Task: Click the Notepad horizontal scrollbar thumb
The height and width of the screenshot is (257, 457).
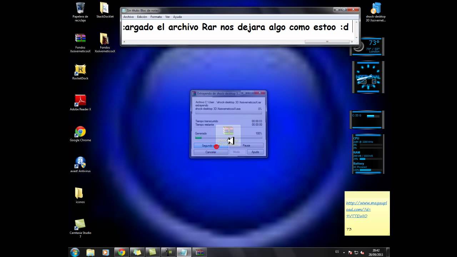Action: (x=327, y=42)
